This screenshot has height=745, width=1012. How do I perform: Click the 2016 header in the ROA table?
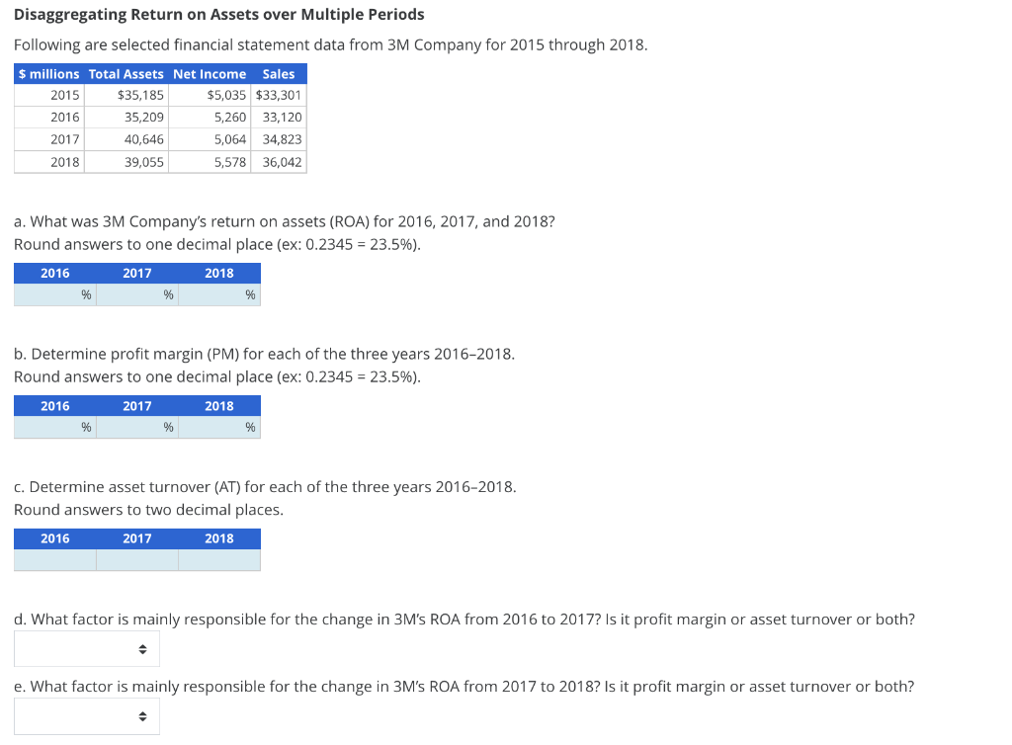54,273
